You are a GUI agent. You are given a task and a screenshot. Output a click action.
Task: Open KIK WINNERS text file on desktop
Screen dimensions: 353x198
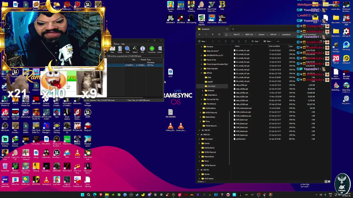[170, 114]
